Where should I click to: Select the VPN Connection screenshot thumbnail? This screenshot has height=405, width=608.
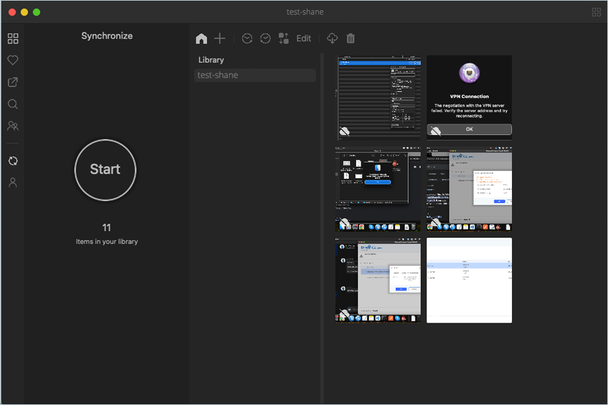tap(470, 97)
